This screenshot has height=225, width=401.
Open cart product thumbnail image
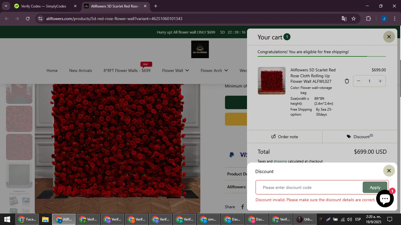[x=271, y=81]
